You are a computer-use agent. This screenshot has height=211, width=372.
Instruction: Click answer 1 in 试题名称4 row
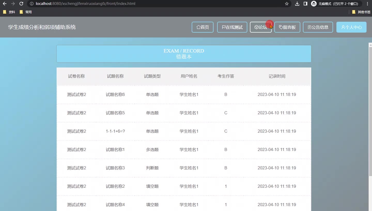click(226, 205)
